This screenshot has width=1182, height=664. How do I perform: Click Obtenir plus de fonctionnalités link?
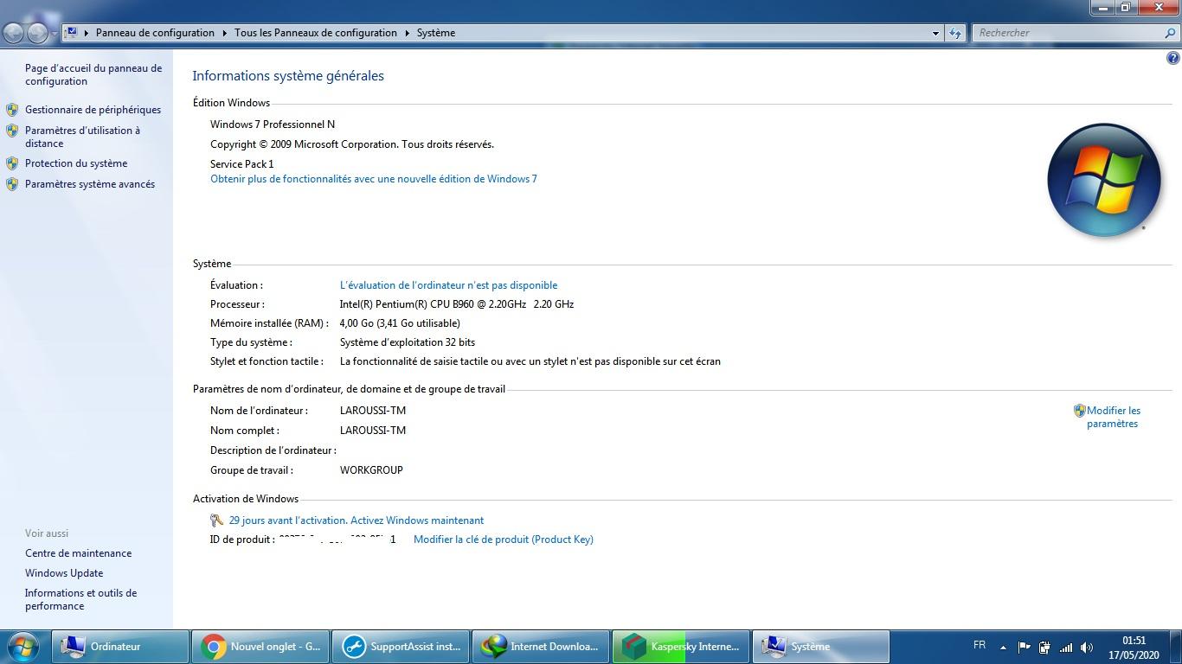click(374, 179)
